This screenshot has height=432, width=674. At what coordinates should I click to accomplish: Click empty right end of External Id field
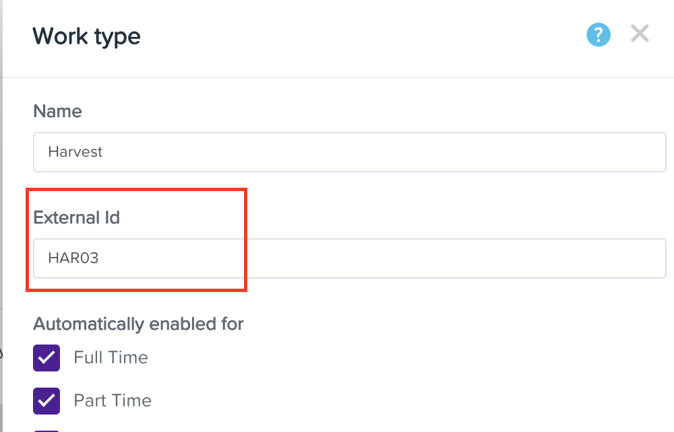607,258
